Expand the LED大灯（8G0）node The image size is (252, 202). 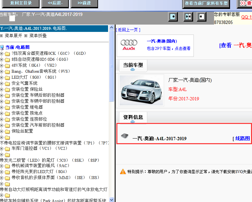coord(1,77)
